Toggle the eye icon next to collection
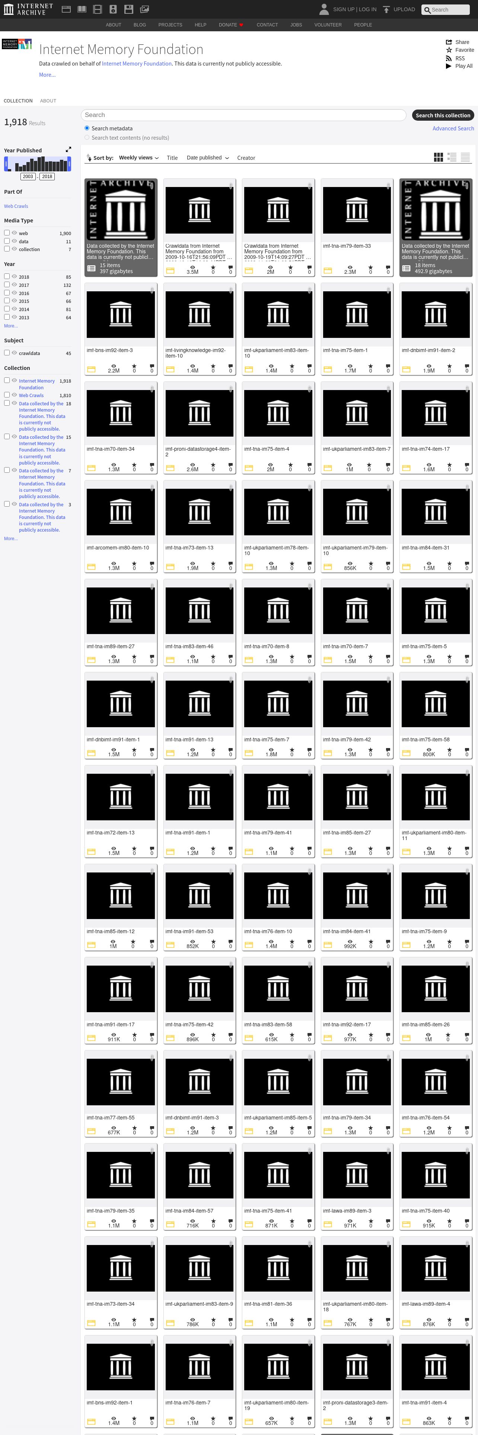This screenshot has width=478, height=1435. pyautogui.click(x=15, y=249)
